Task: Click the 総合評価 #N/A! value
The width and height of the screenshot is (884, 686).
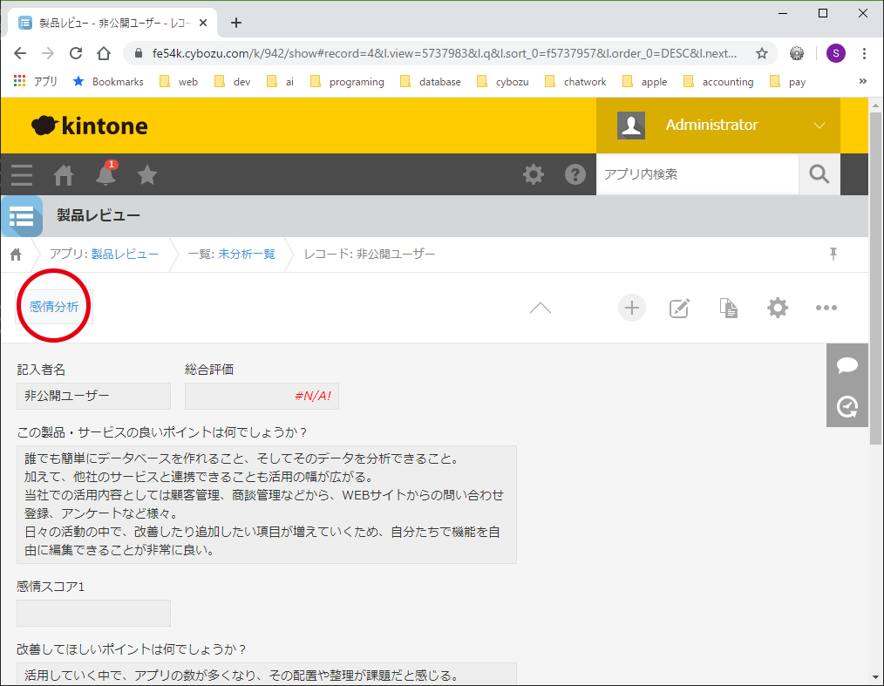Action: click(x=262, y=396)
